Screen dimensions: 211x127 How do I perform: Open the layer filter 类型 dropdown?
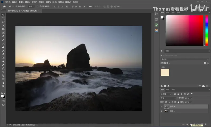(x=166, y=94)
